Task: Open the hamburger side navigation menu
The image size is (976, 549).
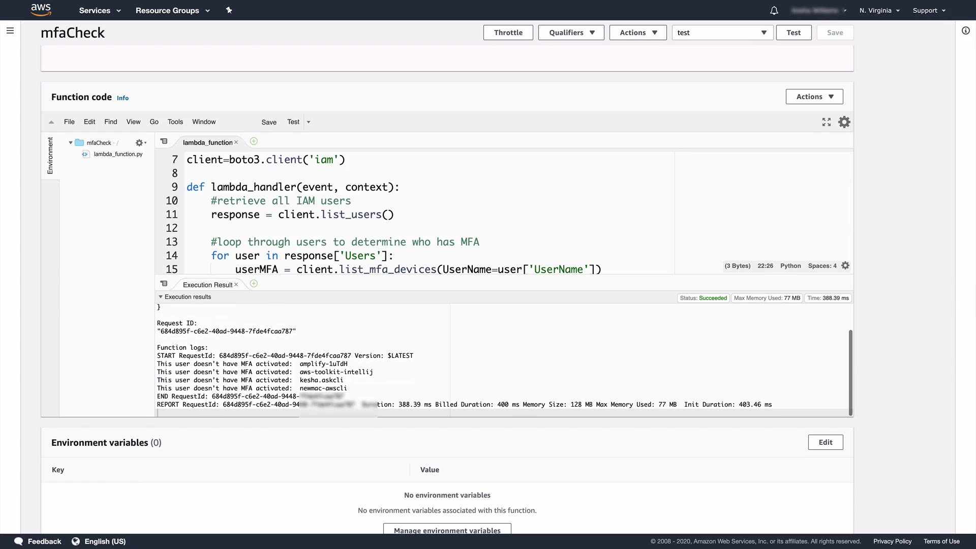Action: tap(10, 30)
